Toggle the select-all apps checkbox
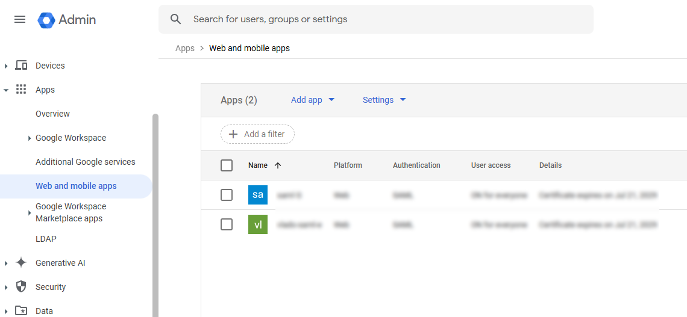 click(227, 165)
